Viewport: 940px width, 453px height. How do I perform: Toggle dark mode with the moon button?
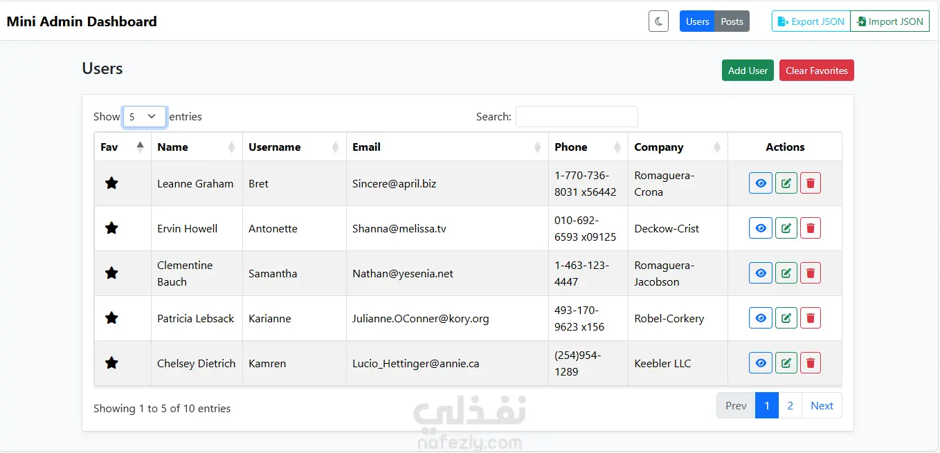coord(658,21)
